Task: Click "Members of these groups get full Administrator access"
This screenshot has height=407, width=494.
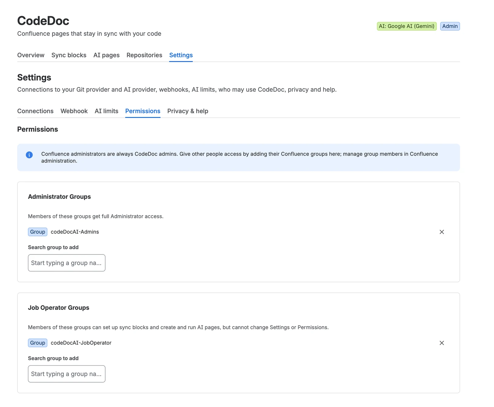Action: pos(96,216)
